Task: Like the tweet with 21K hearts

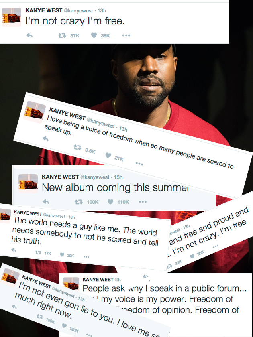Action: point(108,155)
